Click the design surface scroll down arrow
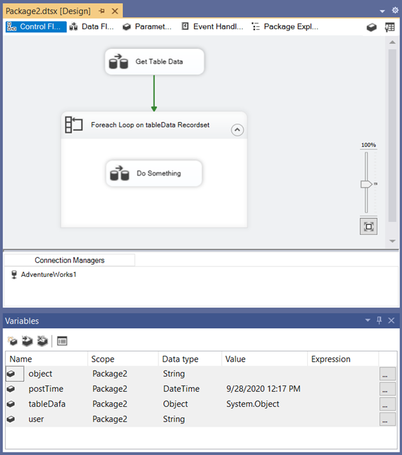 click(x=392, y=241)
